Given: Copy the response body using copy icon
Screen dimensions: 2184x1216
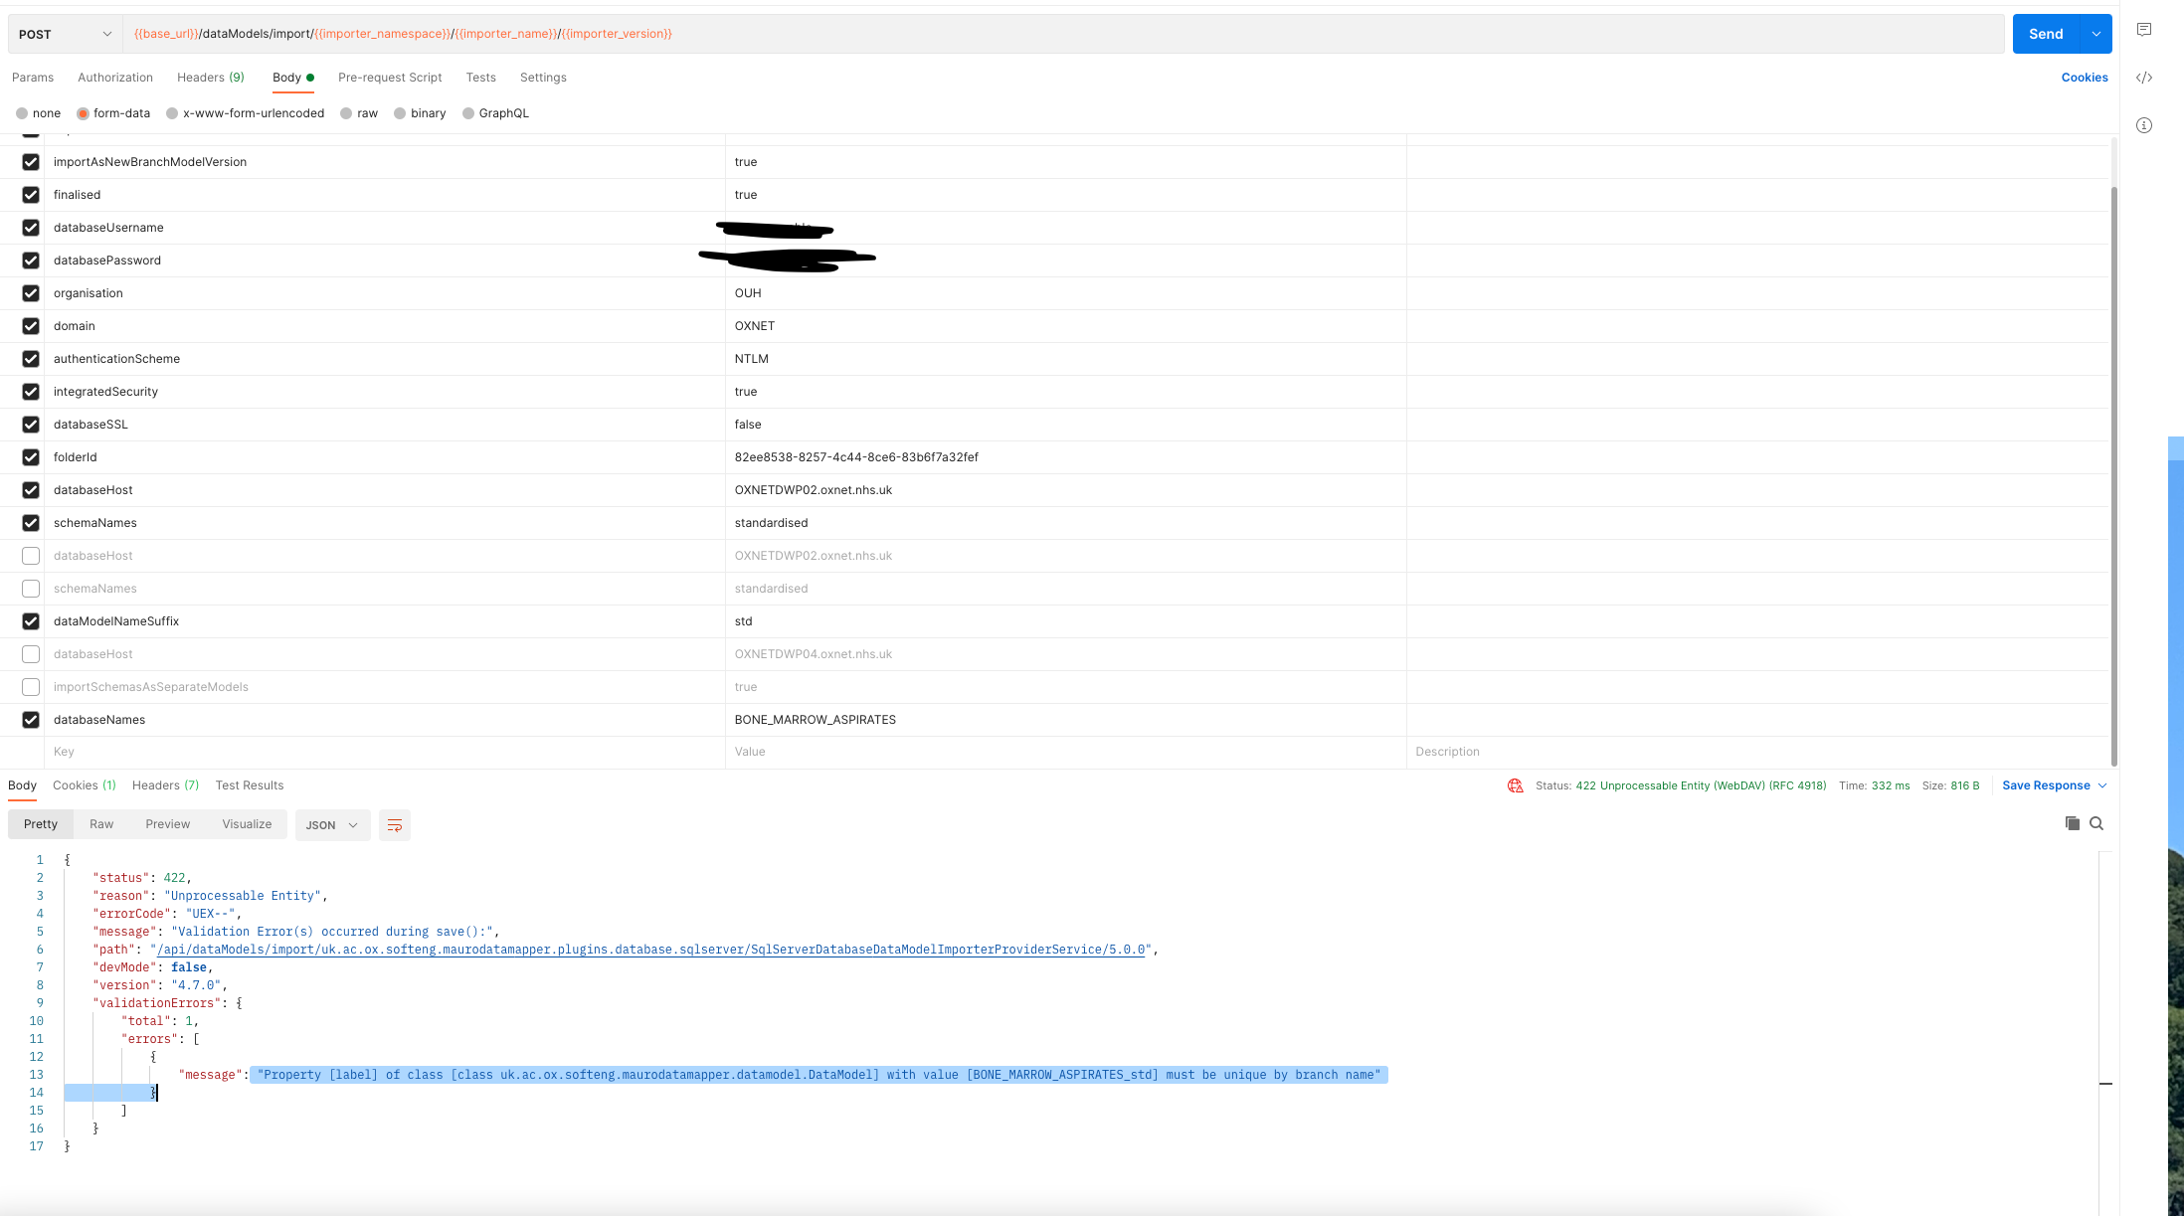Looking at the screenshot, I should coord(2072,823).
